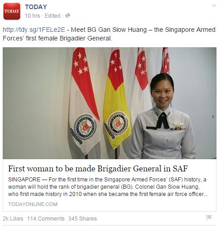Click the flag report icon
This screenshot has height=226, width=221.
[x=209, y=218]
